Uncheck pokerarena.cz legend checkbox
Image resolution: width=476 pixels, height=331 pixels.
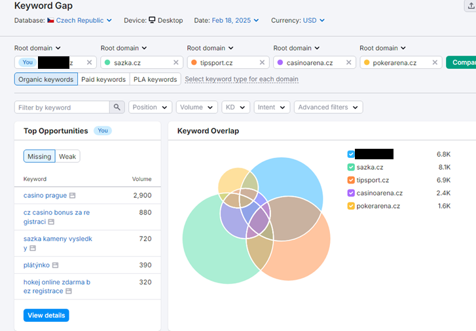(351, 206)
